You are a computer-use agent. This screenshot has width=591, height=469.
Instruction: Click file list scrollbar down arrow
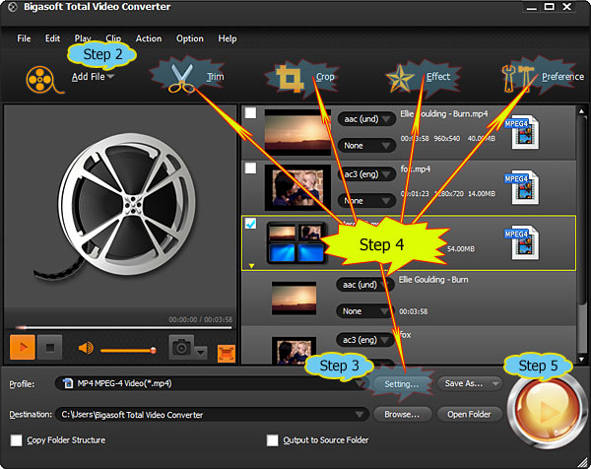point(581,360)
